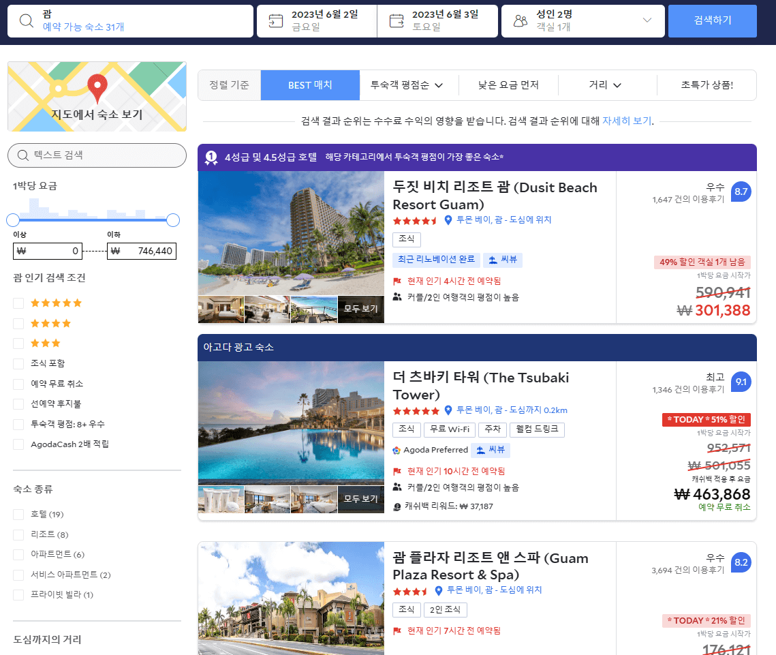Check 투숙객 평점: 8+ 우수 filter
Screen dimensions: 776x655
(x=18, y=425)
